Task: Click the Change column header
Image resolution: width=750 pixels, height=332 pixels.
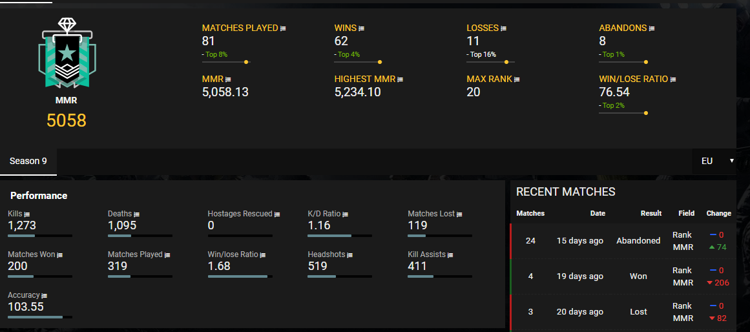Action: point(719,213)
